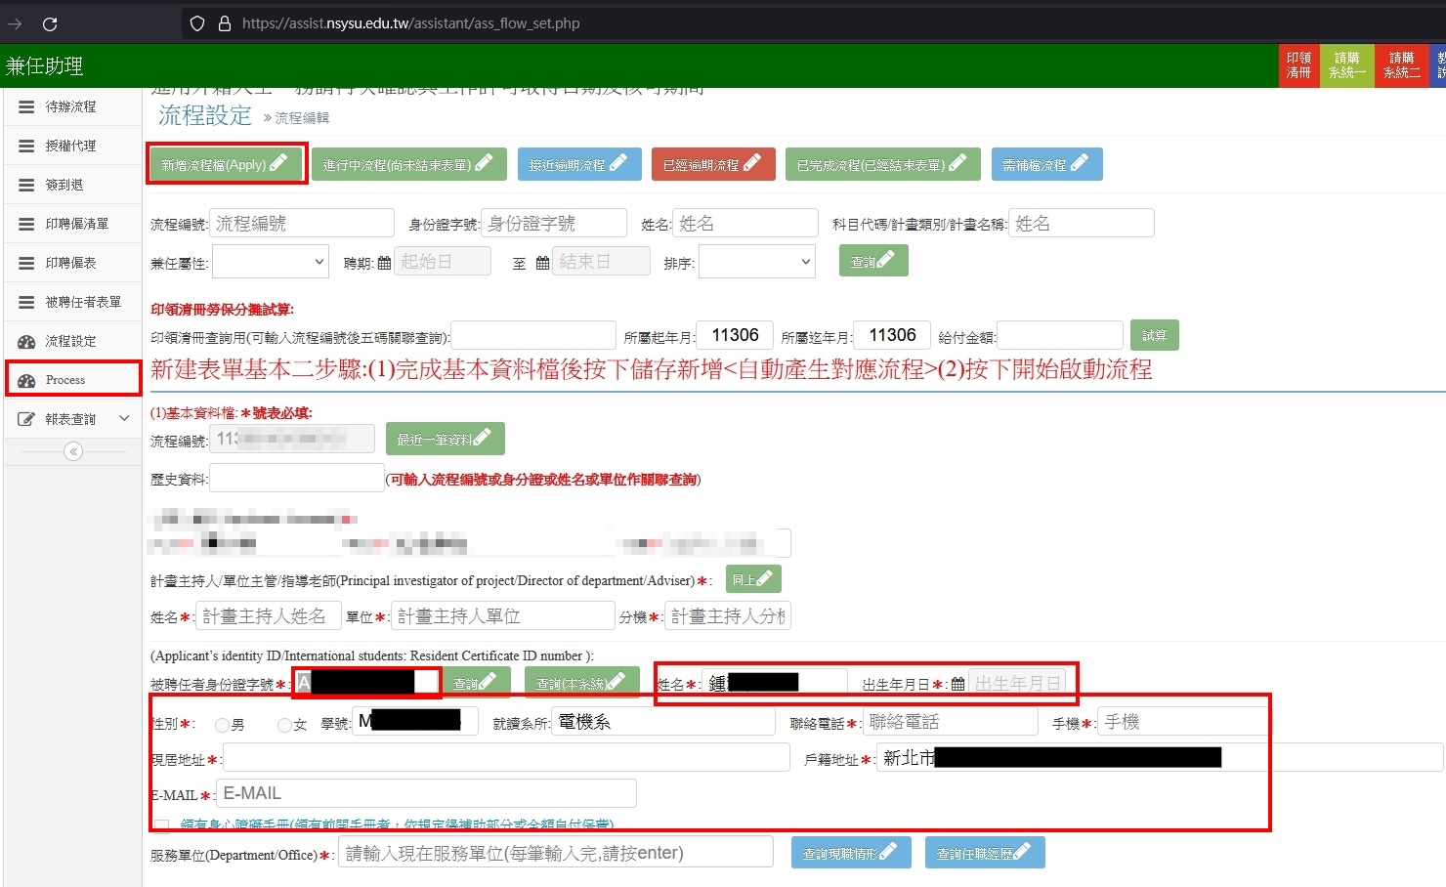
Task: Click the 試算 button
Action: 1154,335
